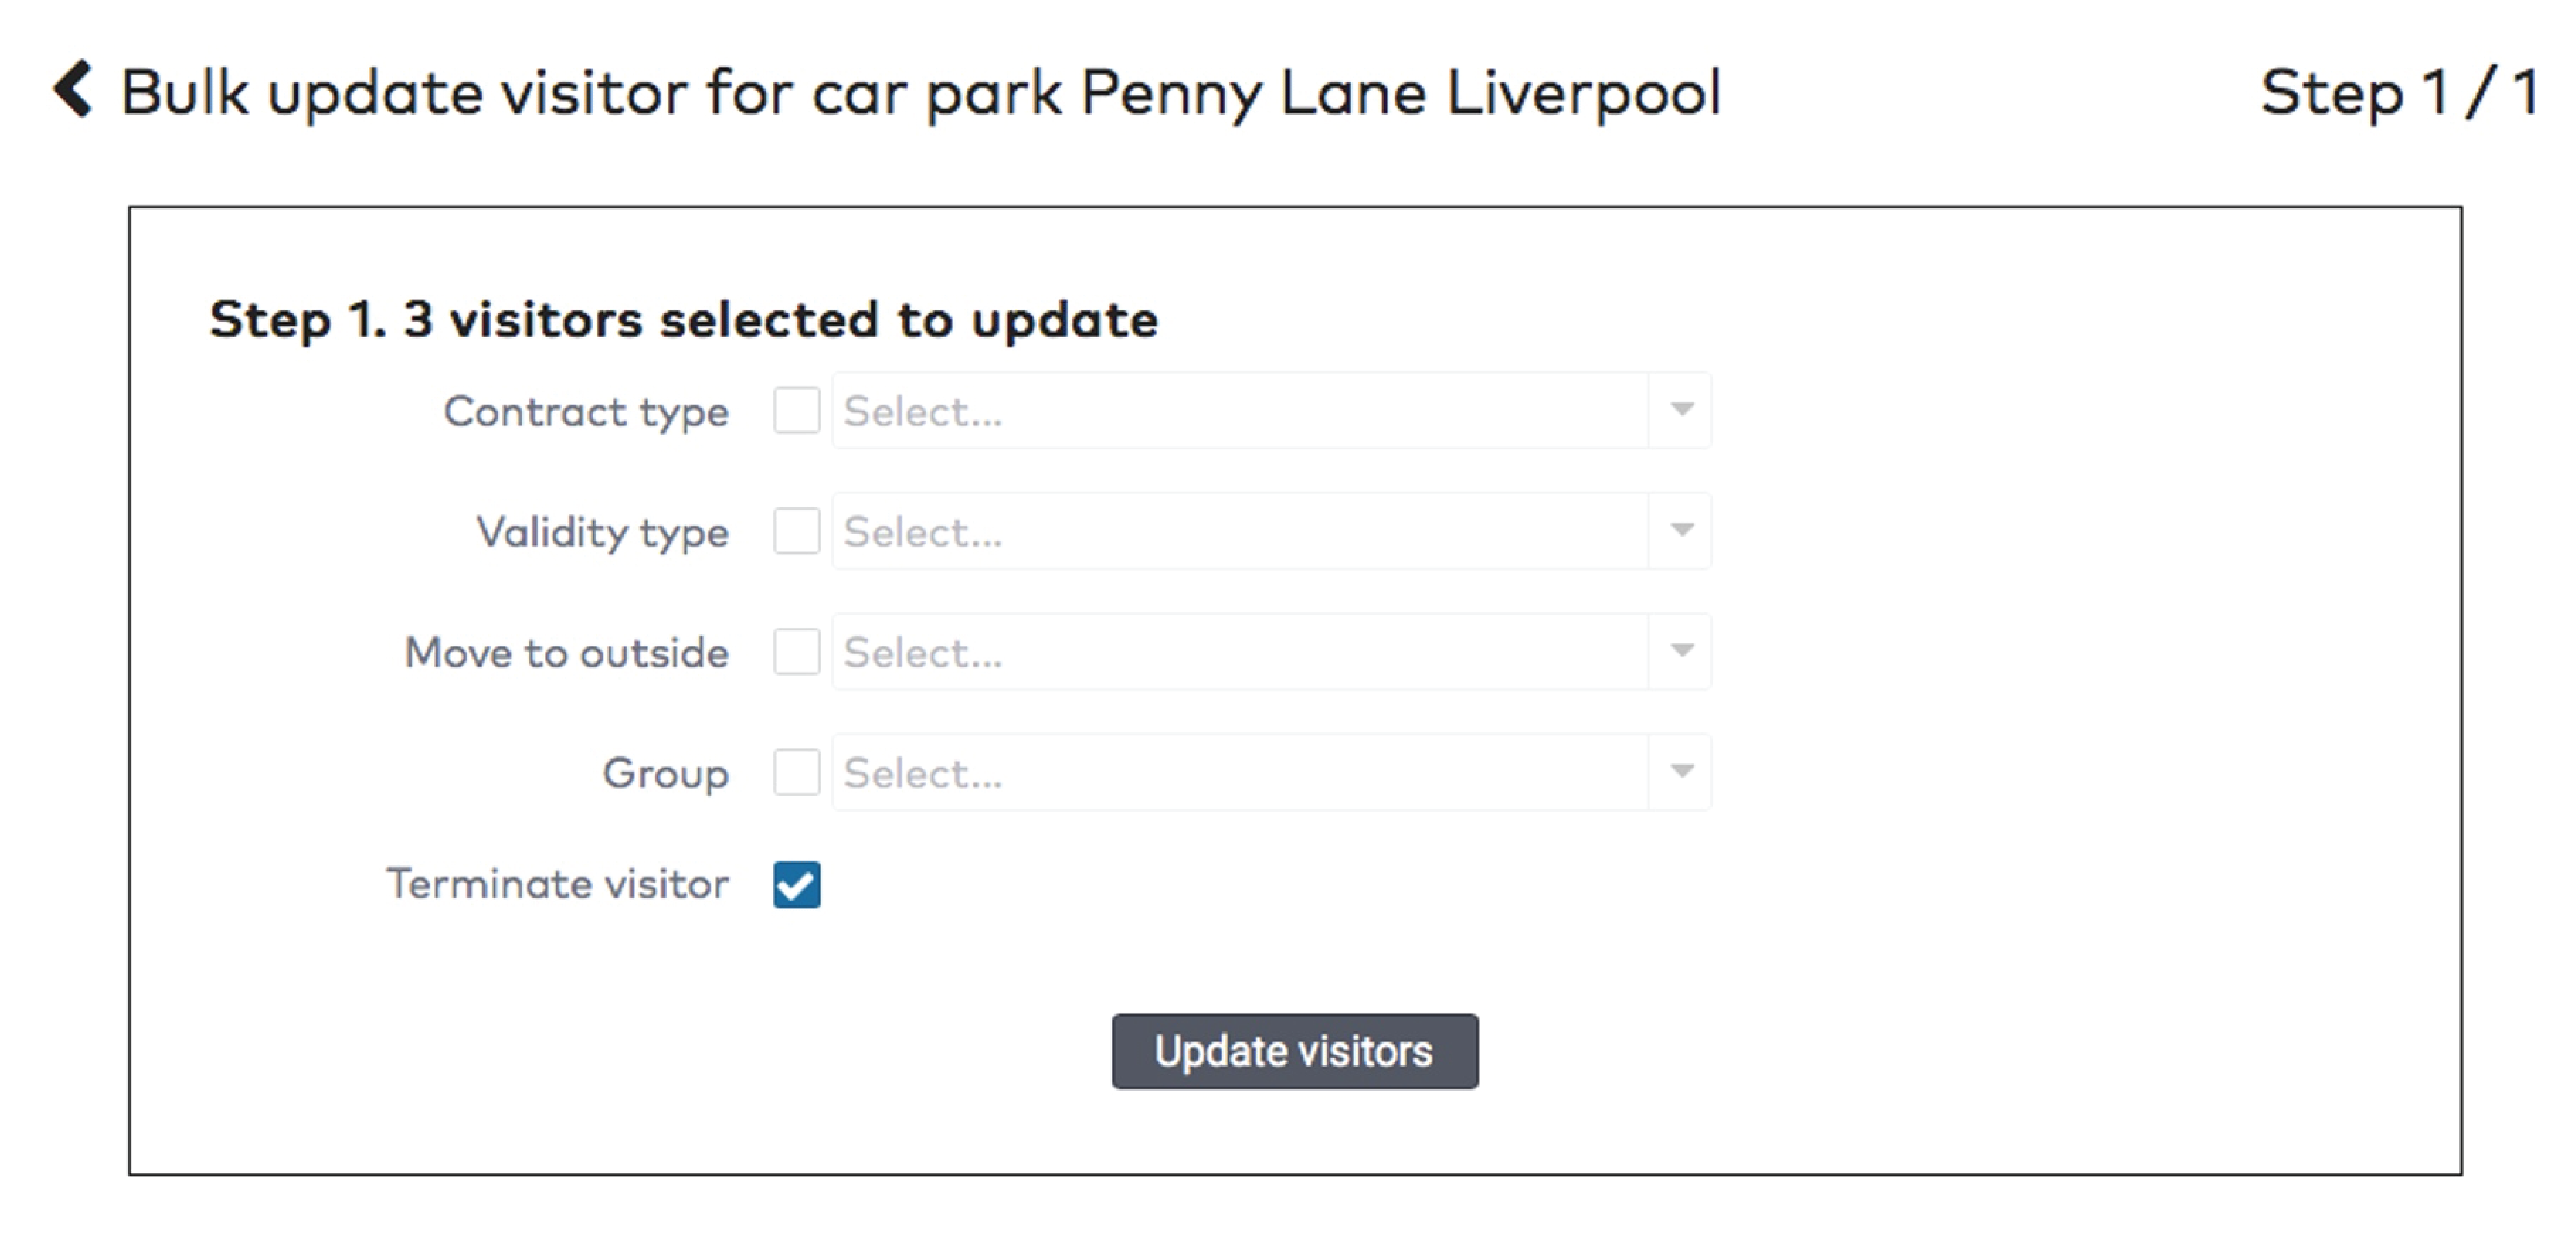Tick the Move to outside checkbox
Image resolution: width=2566 pixels, height=1258 pixels.
796,652
